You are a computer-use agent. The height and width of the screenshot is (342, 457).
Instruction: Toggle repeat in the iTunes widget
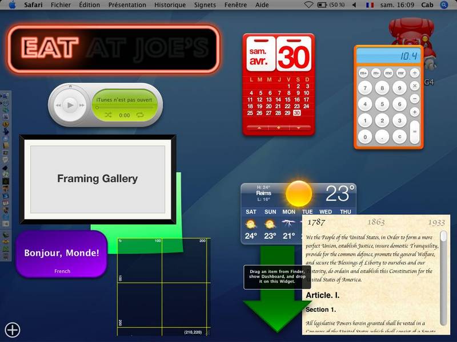pyautogui.click(x=140, y=115)
